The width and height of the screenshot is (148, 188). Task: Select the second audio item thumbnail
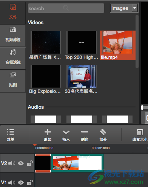point(82,119)
